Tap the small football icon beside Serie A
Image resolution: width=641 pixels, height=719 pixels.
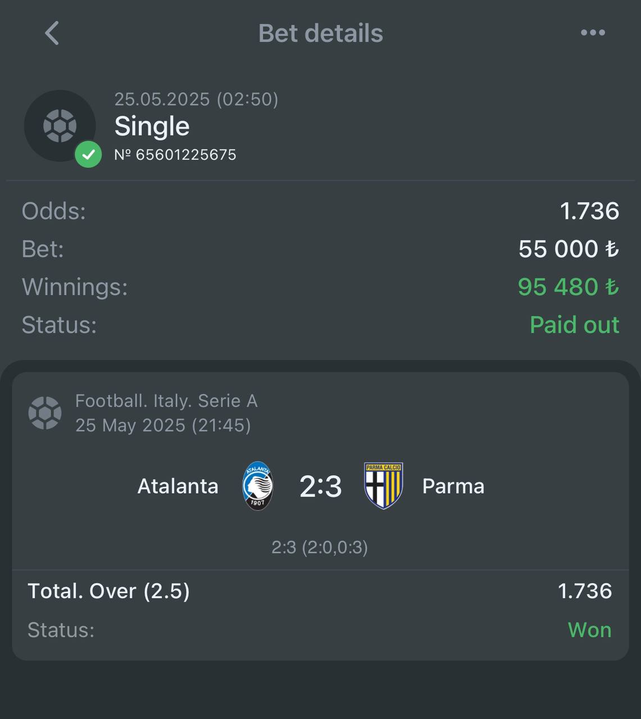[45, 413]
